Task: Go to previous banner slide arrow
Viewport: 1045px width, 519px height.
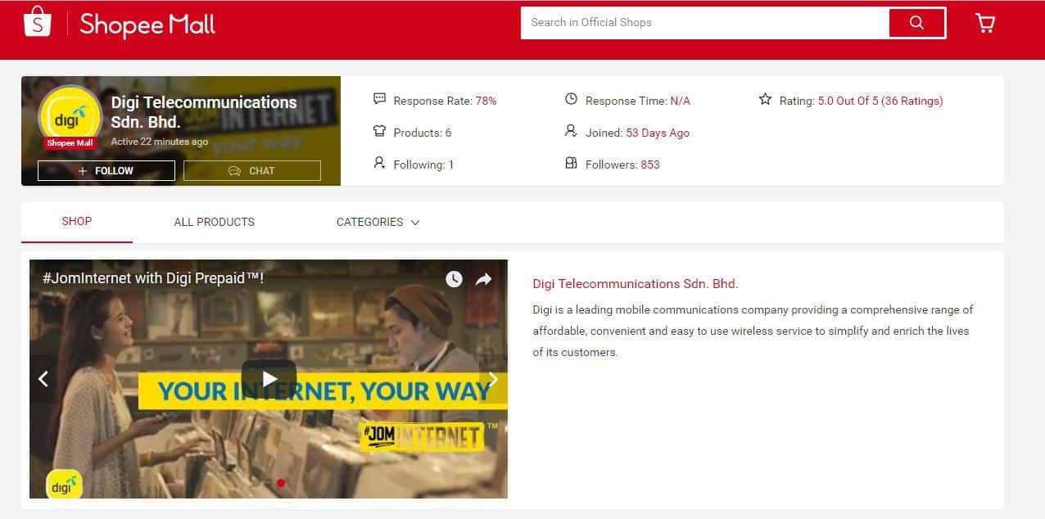Action: coord(43,379)
